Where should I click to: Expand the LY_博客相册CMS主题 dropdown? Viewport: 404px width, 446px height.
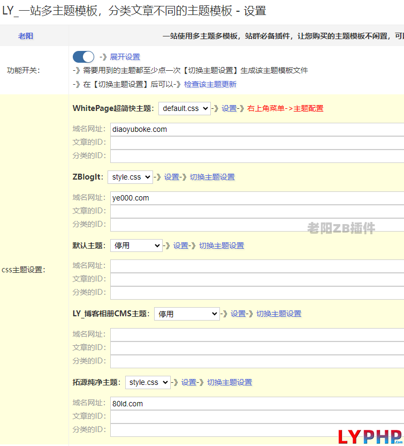[187, 314]
